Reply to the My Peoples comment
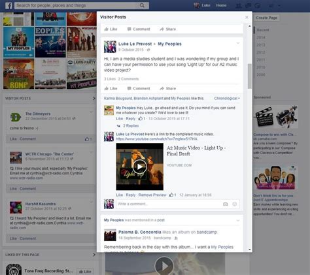Viewport: 310px width, 275px height. point(131,119)
